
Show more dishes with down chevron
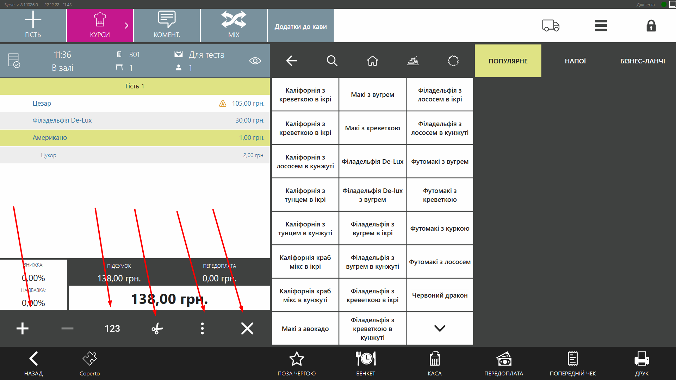click(x=440, y=328)
